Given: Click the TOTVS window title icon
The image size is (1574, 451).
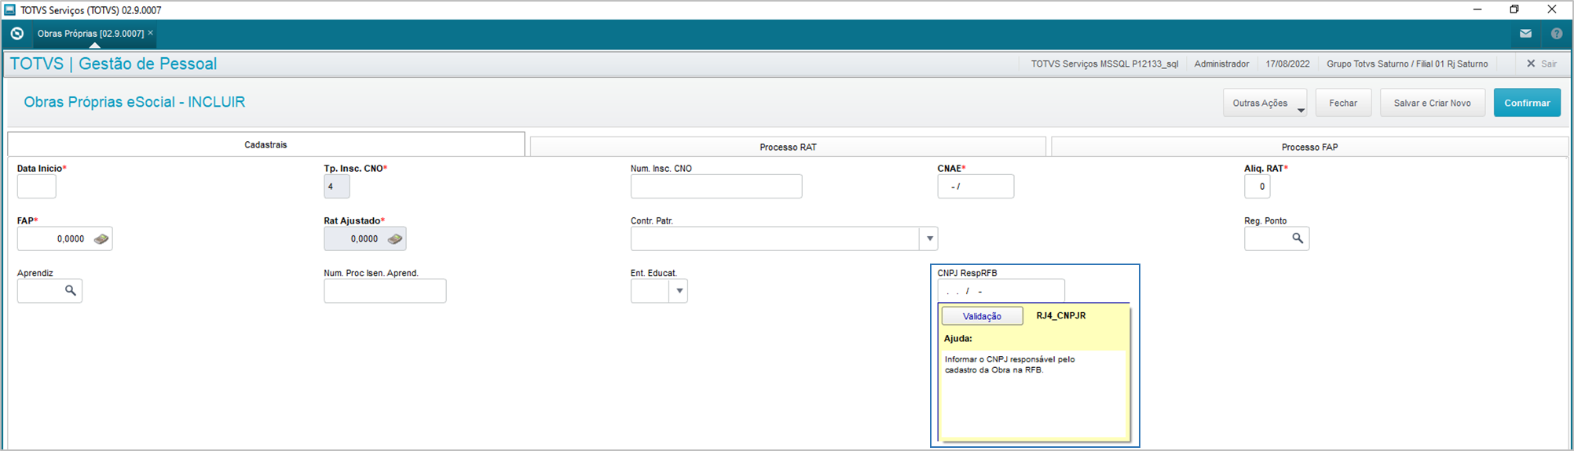Looking at the screenshot, I should point(10,10).
